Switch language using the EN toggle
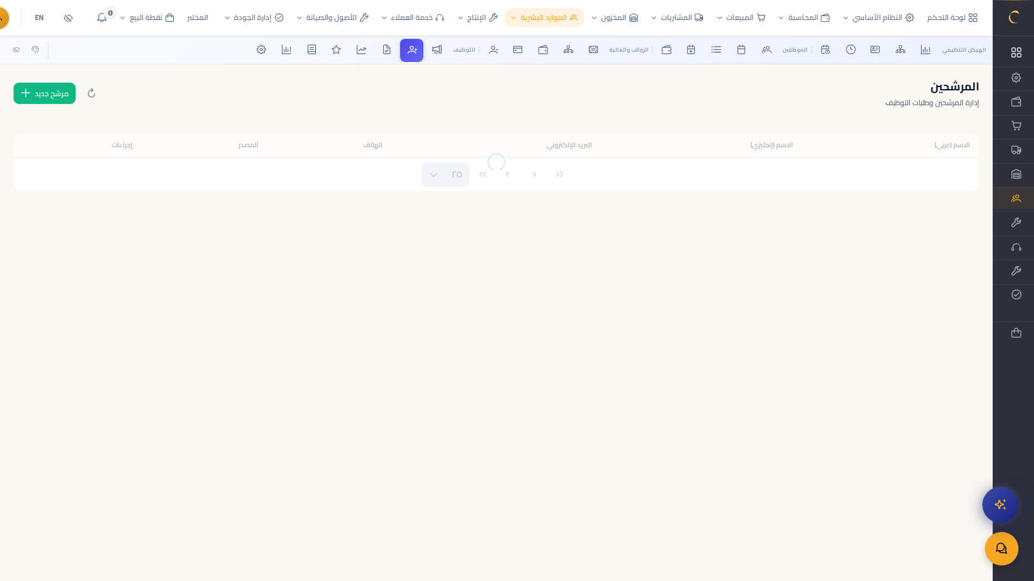 [39, 18]
